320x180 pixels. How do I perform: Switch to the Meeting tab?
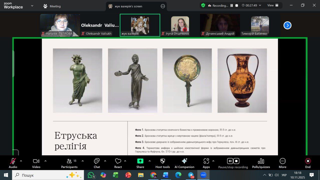coord(52,6)
